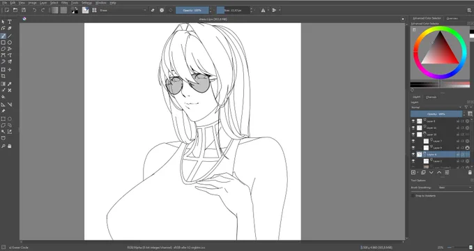Toggle preserve alpha

pos(162,10)
